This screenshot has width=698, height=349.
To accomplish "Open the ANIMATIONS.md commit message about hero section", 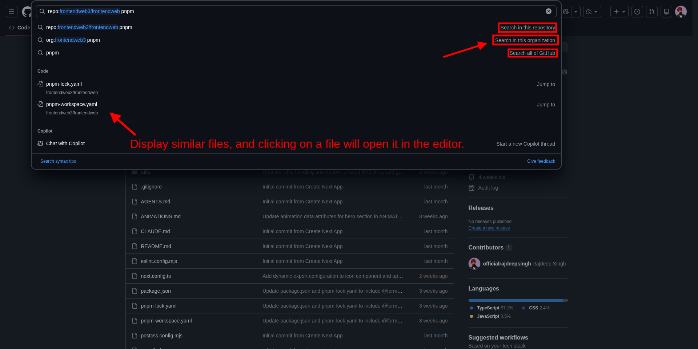I will point(333,216).
